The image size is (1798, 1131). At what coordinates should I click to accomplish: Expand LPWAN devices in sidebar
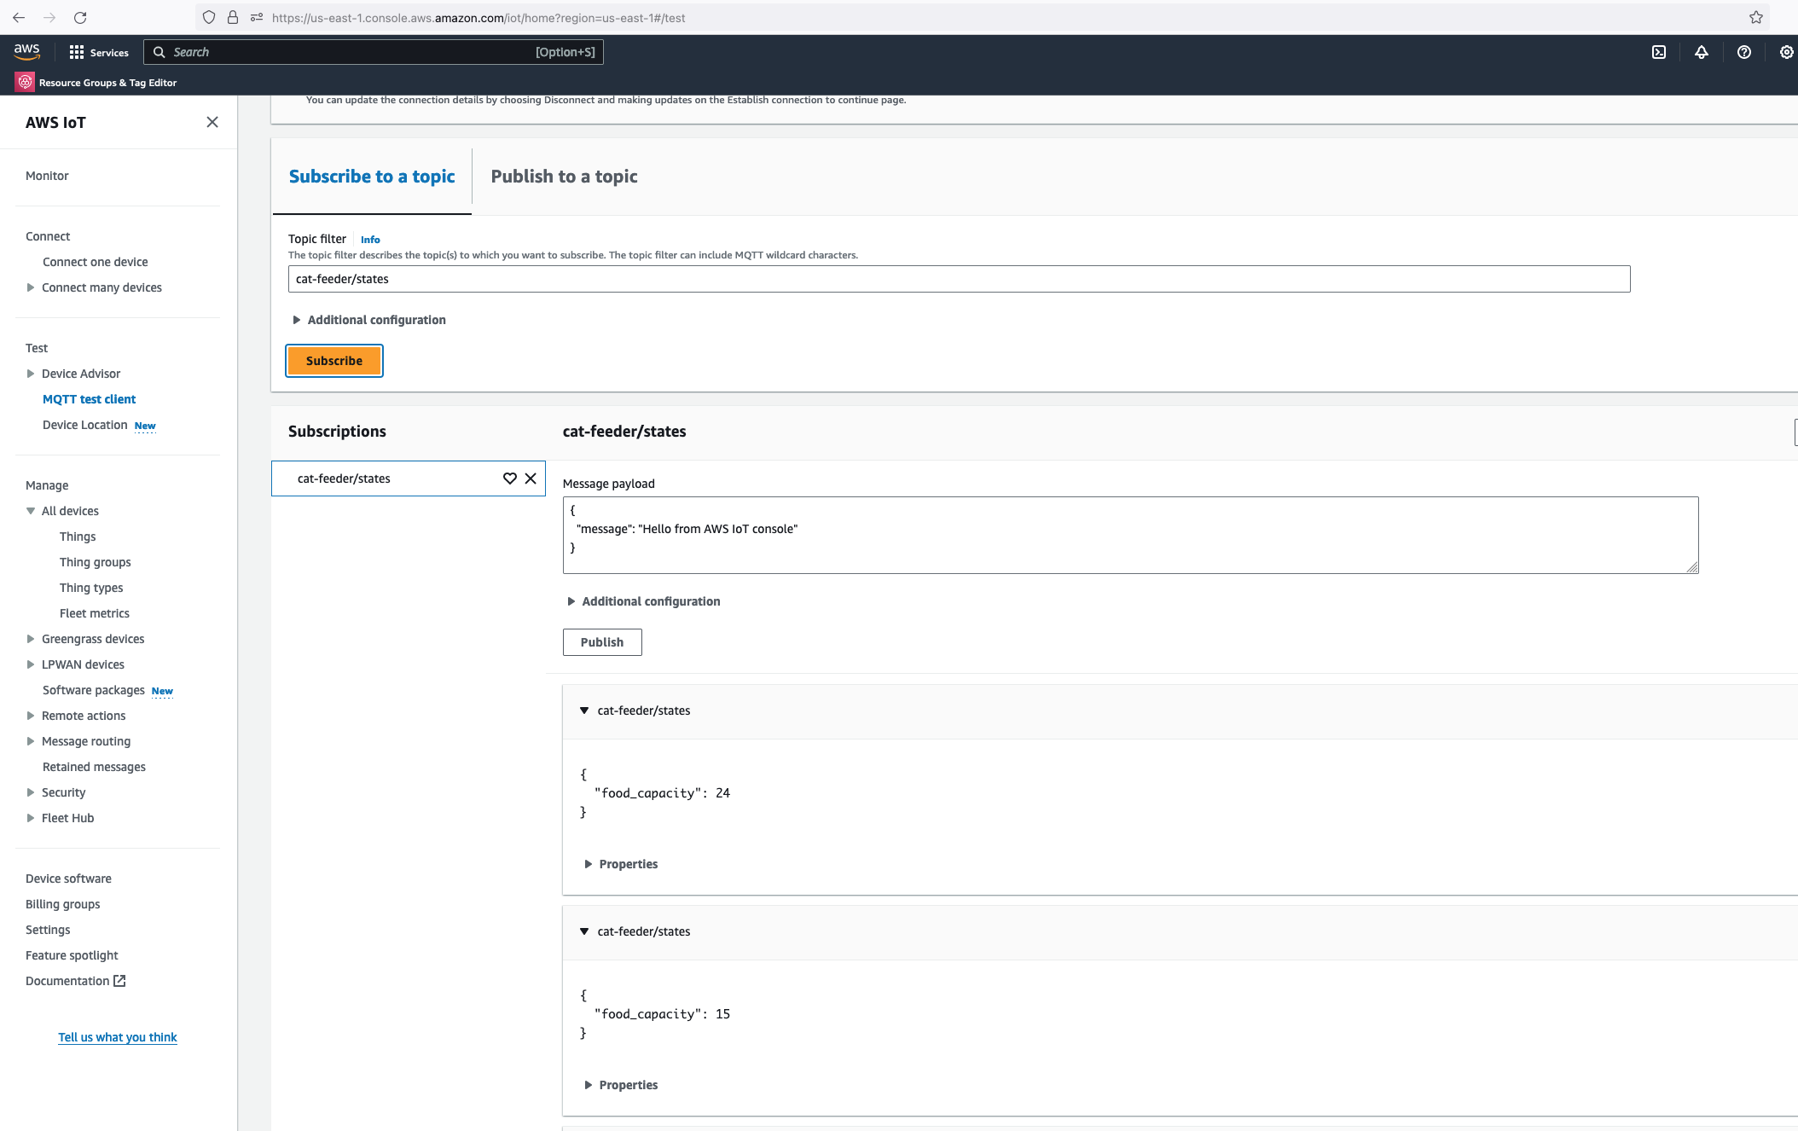31,664
